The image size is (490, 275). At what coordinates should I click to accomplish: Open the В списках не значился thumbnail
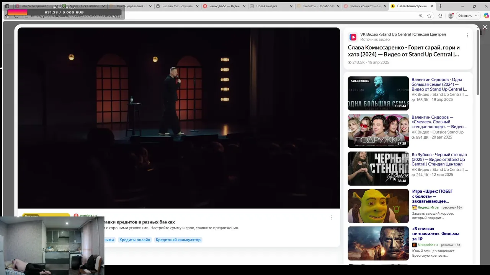[378, 243]
